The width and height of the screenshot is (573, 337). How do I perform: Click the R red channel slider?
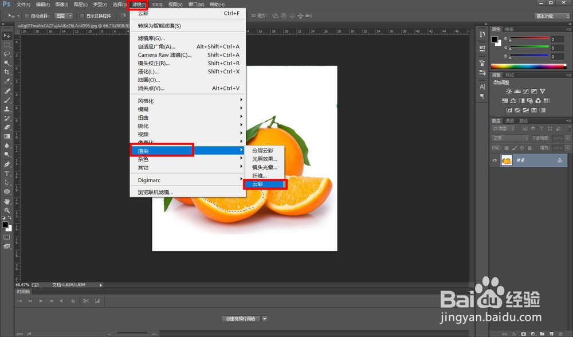pos(529,38)
